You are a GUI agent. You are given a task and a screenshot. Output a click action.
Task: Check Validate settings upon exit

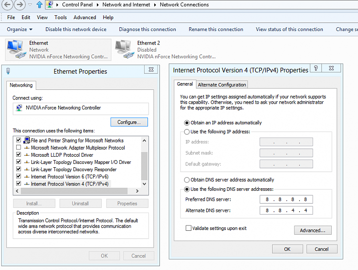[189, 228]
